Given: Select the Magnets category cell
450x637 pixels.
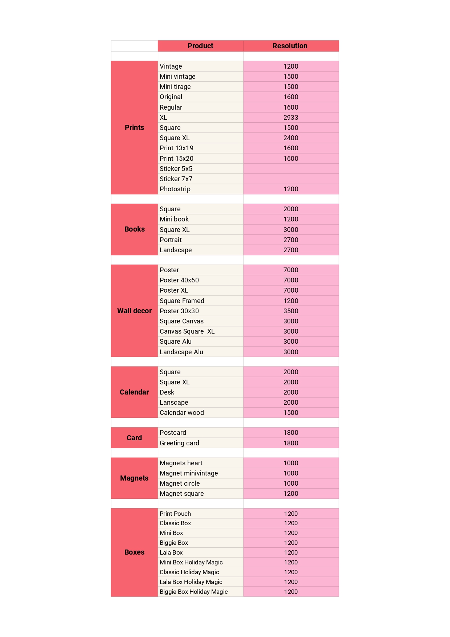Looking at the screenshot, I should (x=134, y=478).
